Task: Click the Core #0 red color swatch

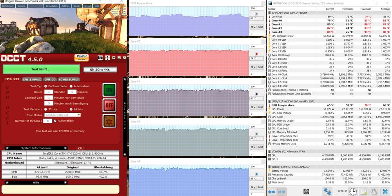Action: [x=256, y=54]
